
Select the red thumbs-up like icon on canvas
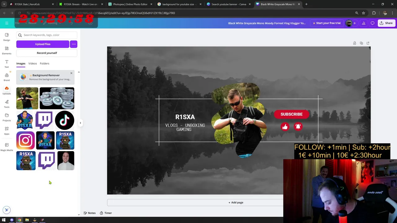click(285, 126)
